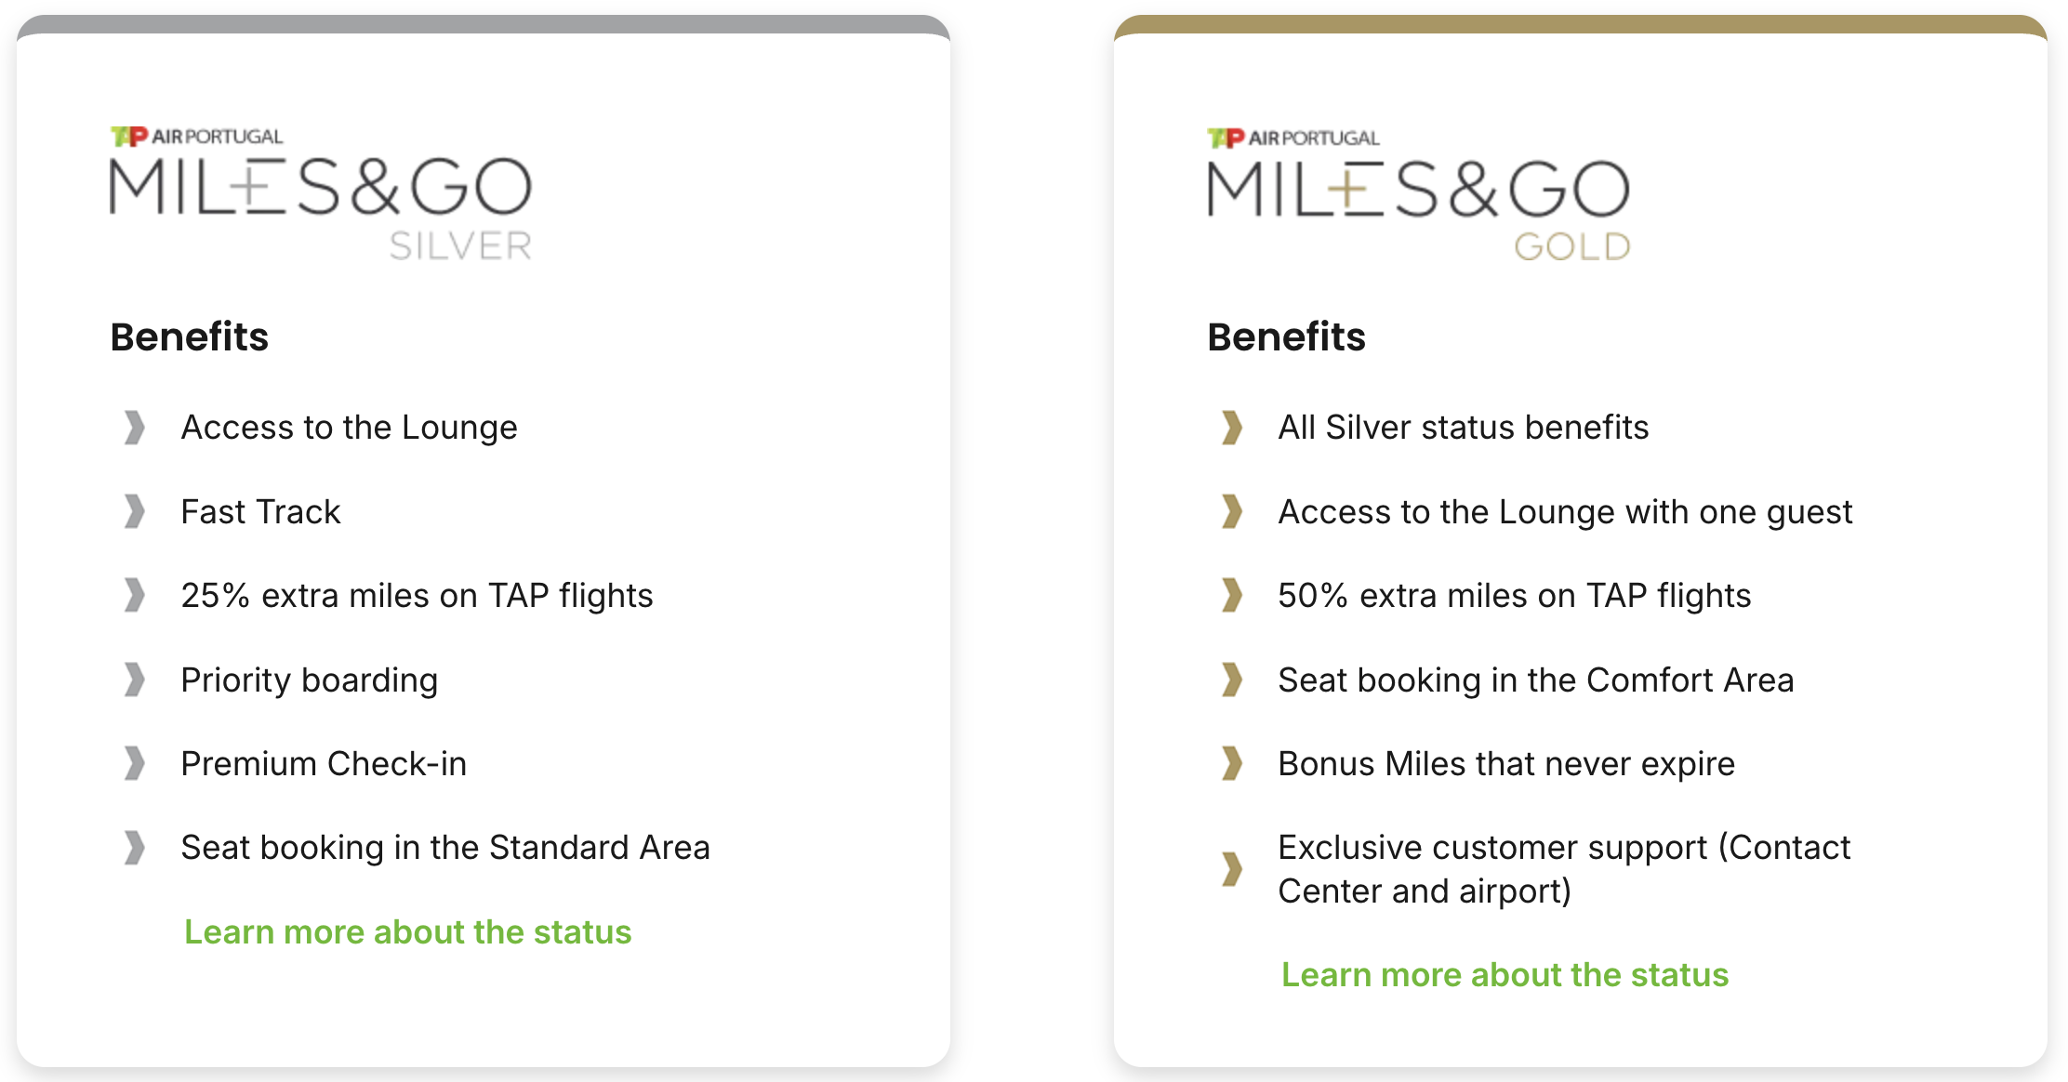Expand the Priority boarding benefit item

pos(310,680)
